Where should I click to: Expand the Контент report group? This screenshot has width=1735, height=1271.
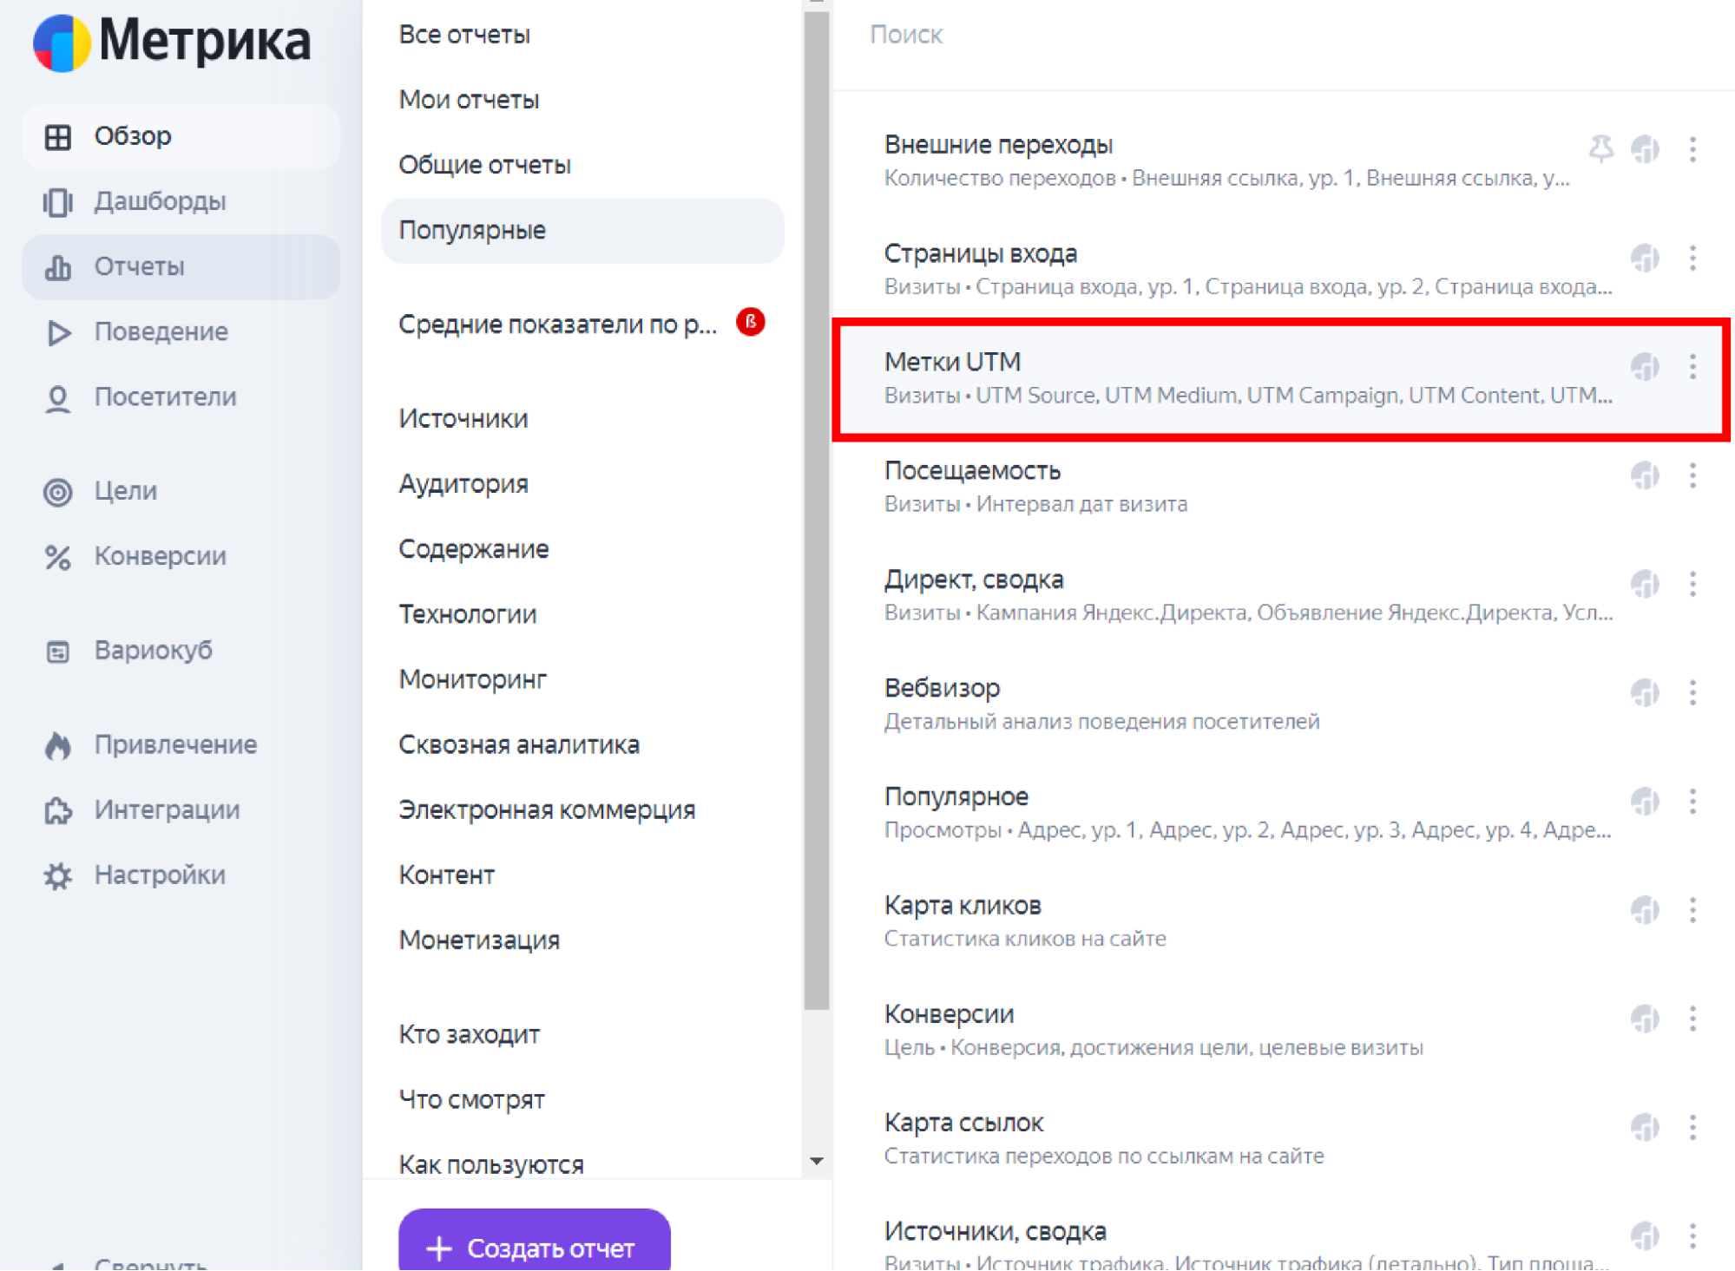[446, 875]
